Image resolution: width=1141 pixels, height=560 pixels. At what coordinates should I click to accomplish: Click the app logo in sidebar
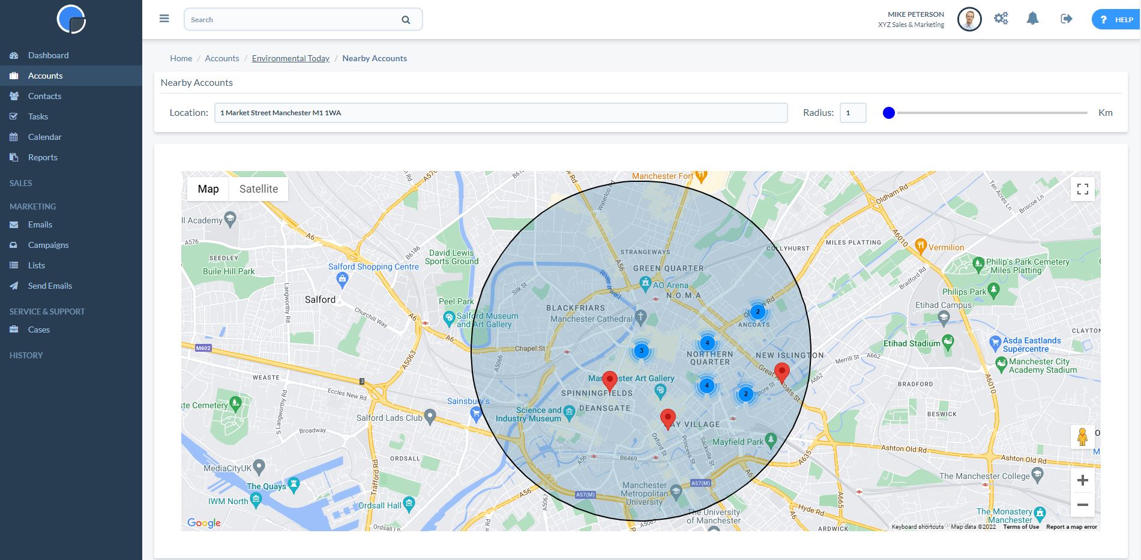point(71,19)
